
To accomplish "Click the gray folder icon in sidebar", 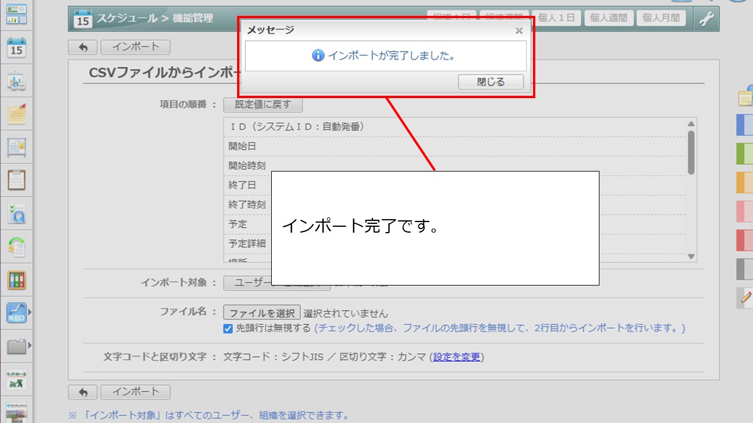I will pos(16,347).
